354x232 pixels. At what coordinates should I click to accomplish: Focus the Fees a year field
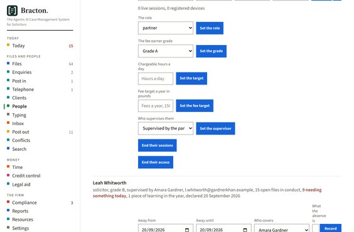coord(156,106)
